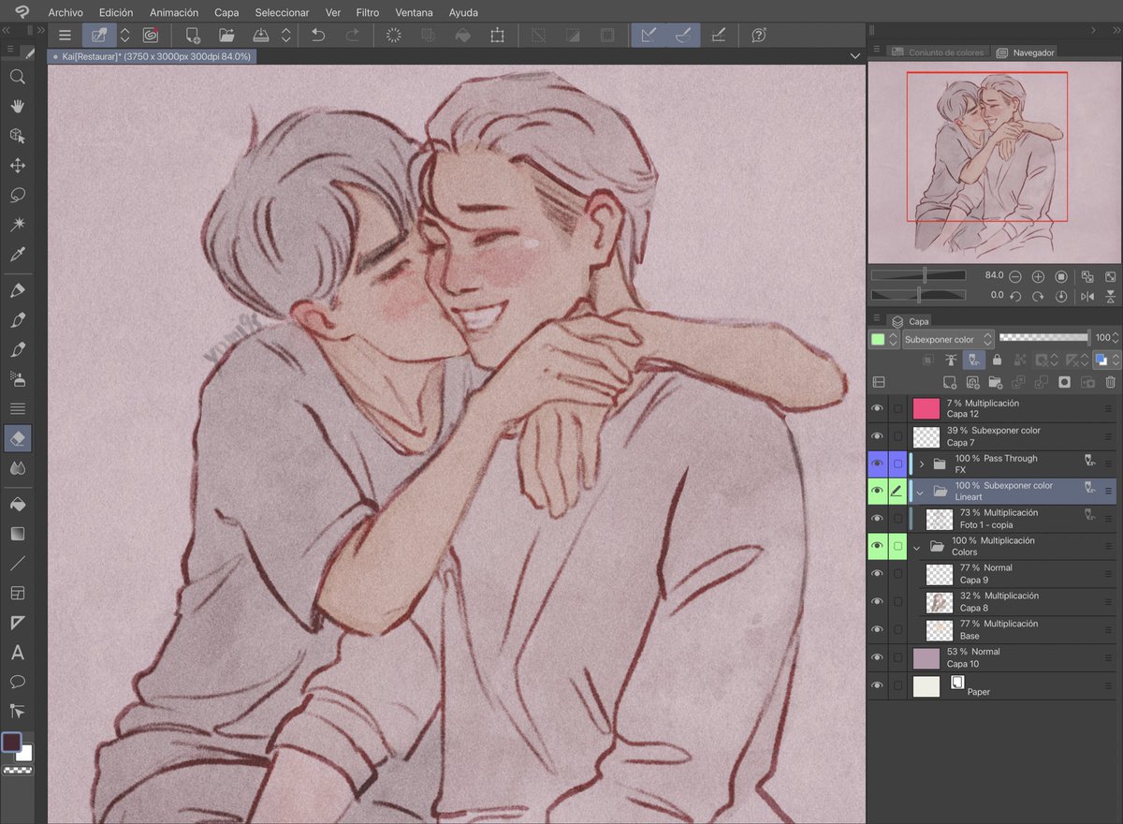The width and height of the screenshot is (1123, 824).
Task: Create new layer folder icon
Action: coord(995,382)
